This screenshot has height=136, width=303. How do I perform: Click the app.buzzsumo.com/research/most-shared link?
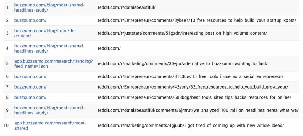pos(50,125)
